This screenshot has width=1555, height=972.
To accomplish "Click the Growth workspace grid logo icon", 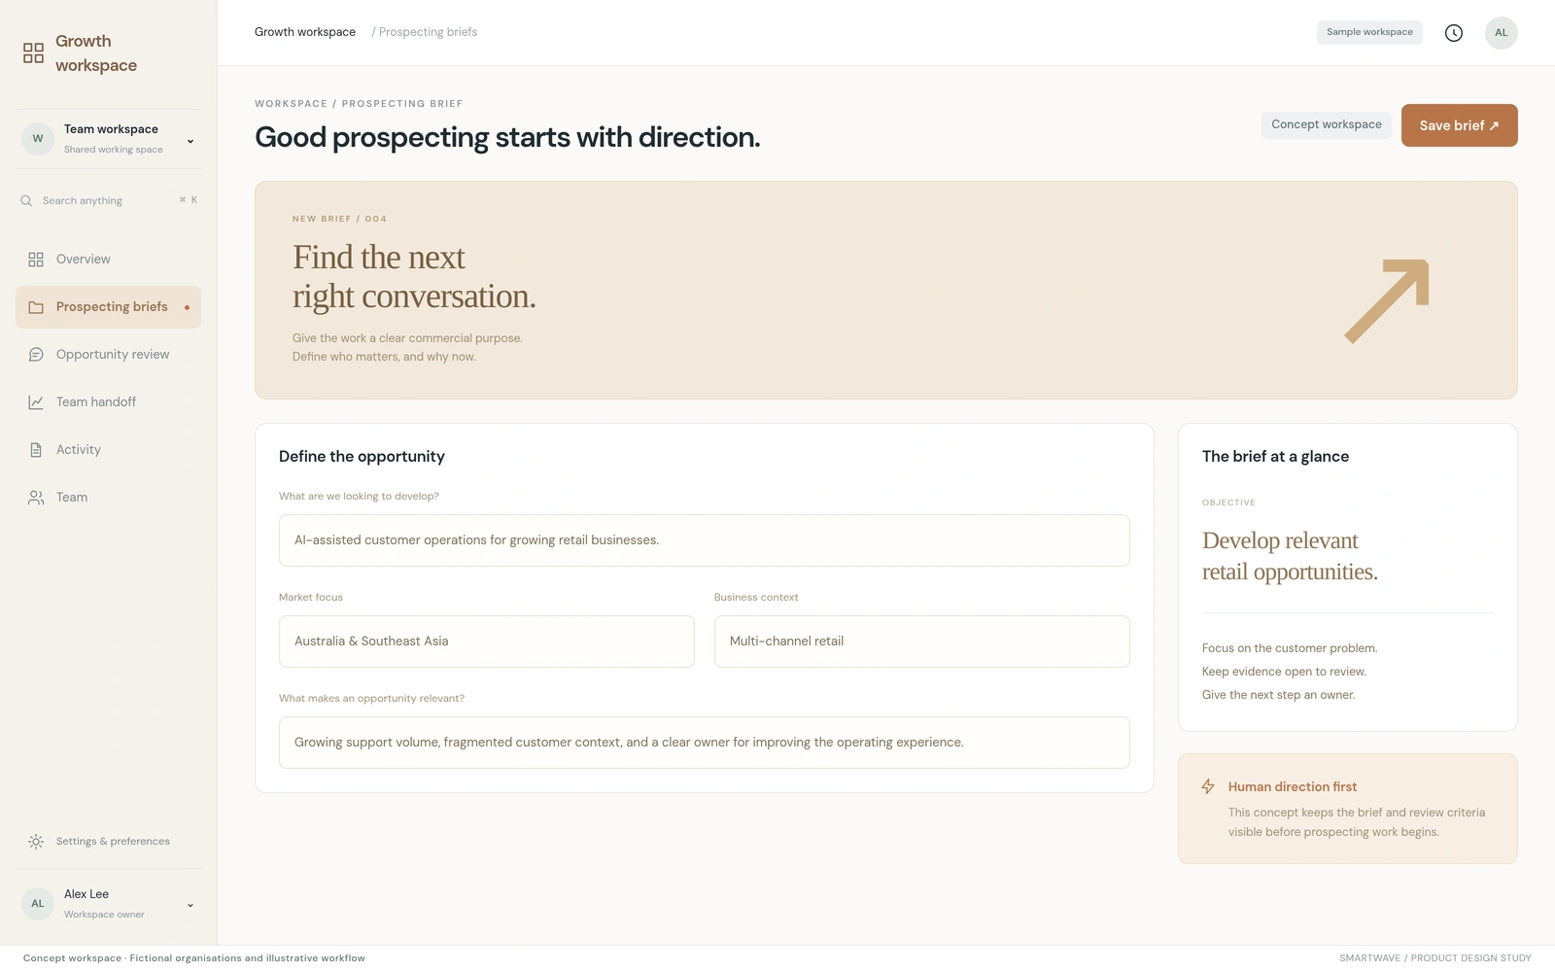I will (x=33, y=52).
